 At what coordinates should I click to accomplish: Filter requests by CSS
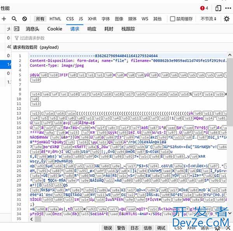pyautogui.click(x=70, y=19)
